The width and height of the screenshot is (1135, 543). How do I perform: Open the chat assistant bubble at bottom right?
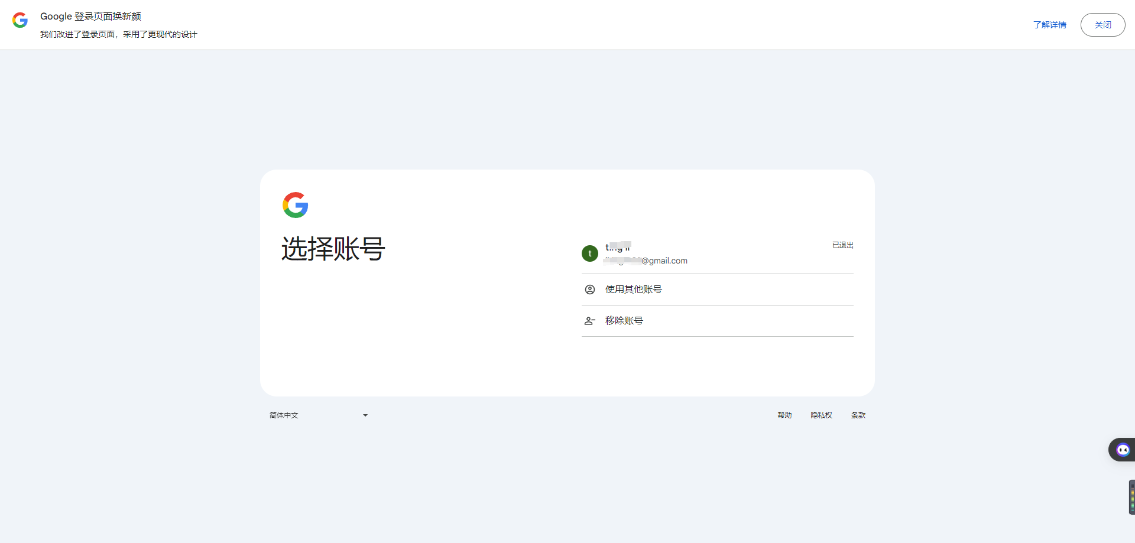click(1123, 449)
